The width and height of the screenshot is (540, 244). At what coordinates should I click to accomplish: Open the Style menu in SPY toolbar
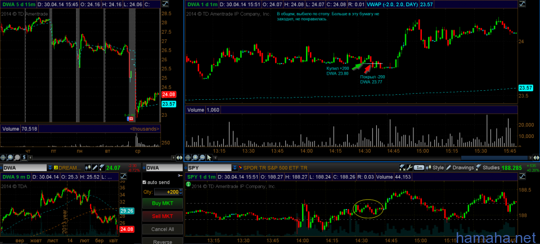point(435,168)
